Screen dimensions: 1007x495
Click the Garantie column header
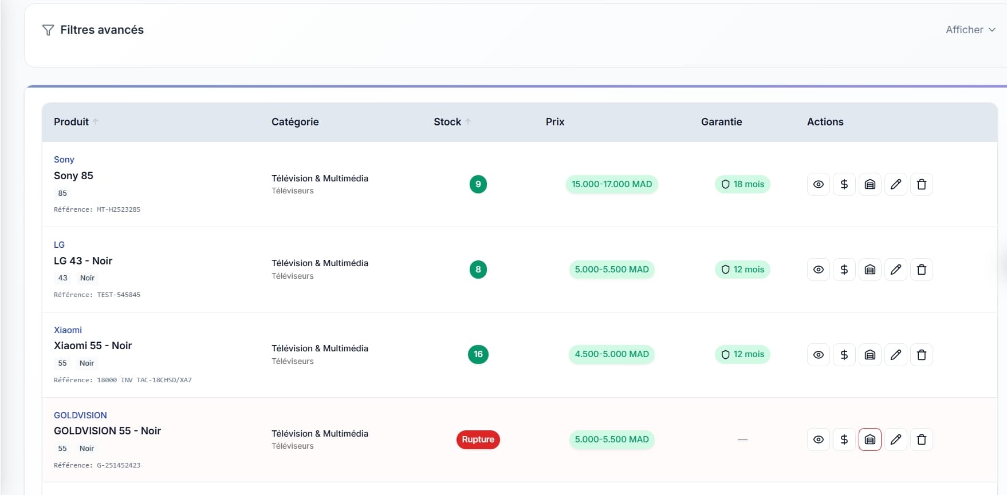tap(721, 122)
